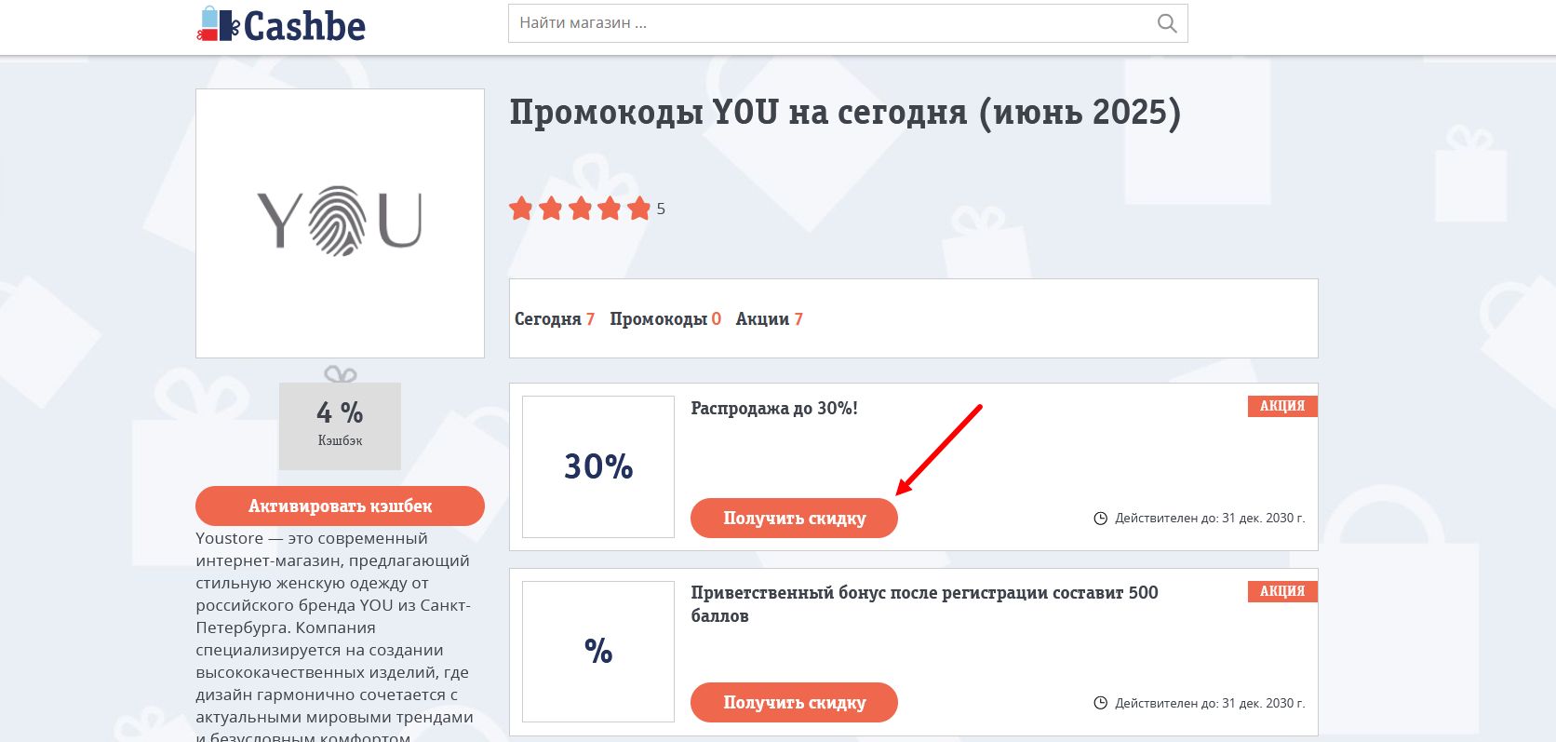Click the 4 % Кэшбэк badge

[340, 425]
